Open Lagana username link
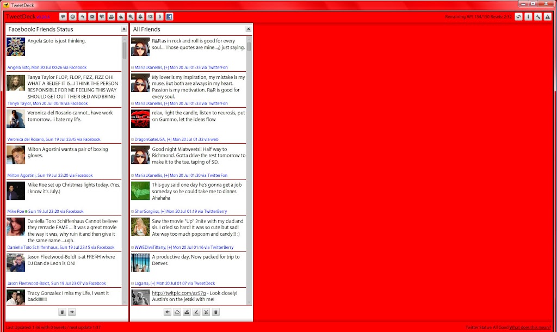Image resolution: width=557 pixels, height=332 pixels. click(x=141, y=284)
